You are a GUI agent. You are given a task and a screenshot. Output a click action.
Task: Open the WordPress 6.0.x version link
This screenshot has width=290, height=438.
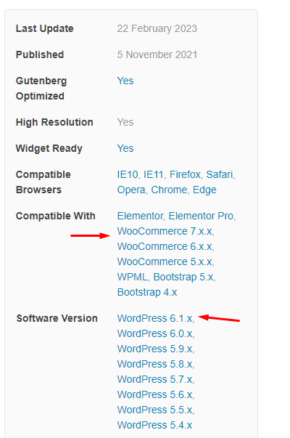tap(154, 334)
